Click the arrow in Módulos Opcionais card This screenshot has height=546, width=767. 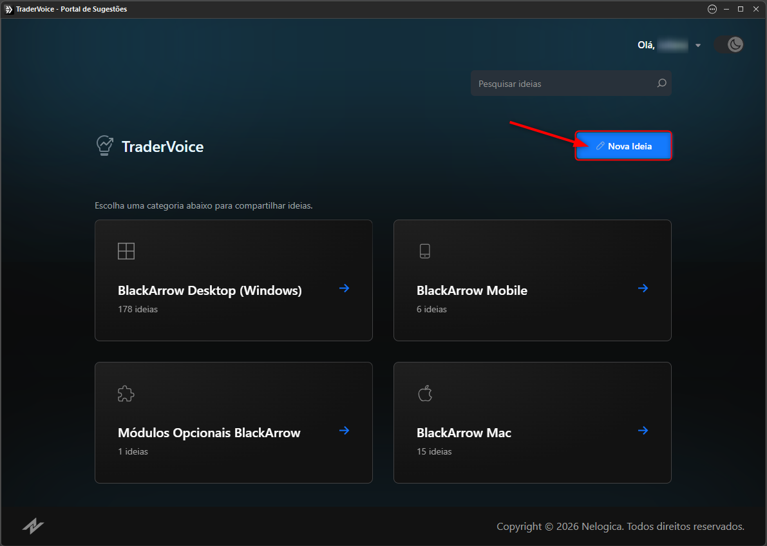tap(345, 431)
